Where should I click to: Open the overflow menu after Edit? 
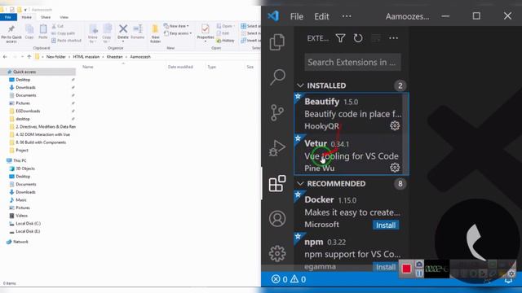[x=347, y=16]
